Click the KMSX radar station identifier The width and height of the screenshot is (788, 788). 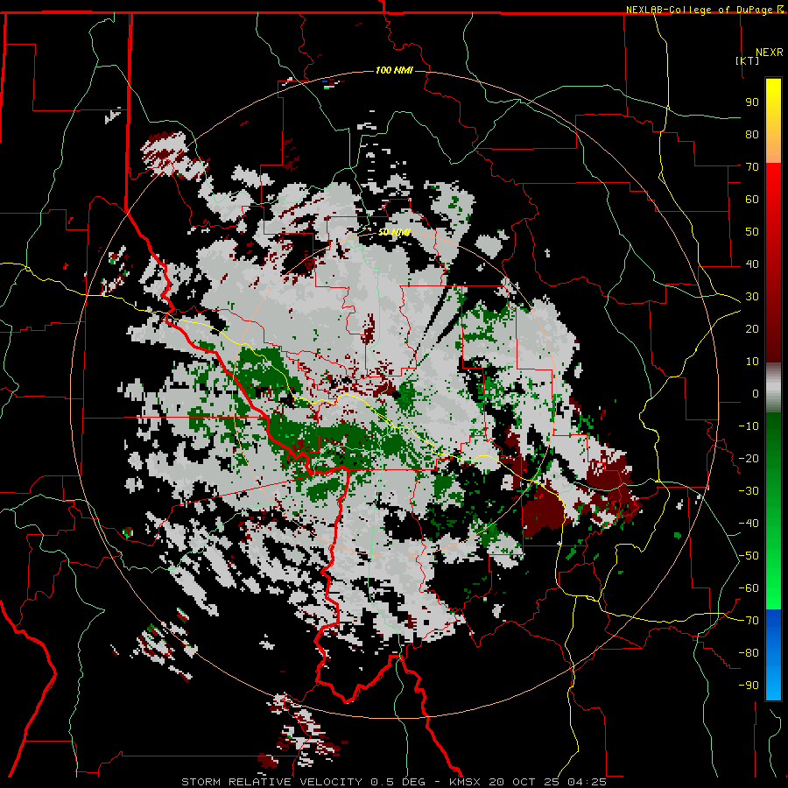point(465,782)
